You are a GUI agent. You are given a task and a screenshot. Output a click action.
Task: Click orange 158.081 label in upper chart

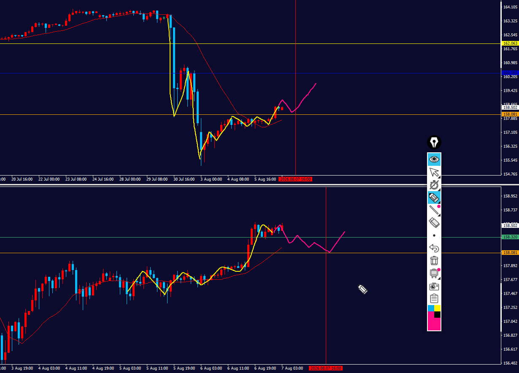[x=510, y=114]
